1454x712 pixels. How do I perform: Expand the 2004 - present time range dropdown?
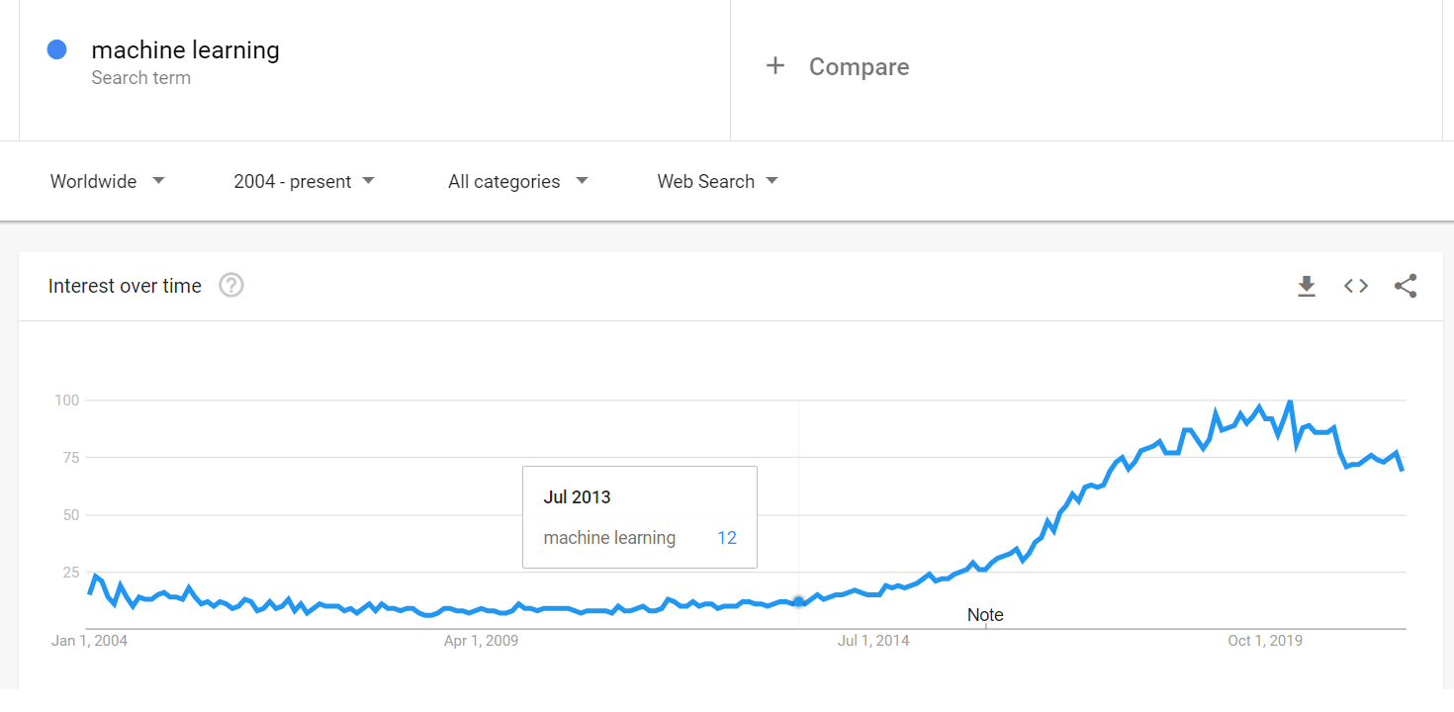(304, 181)
